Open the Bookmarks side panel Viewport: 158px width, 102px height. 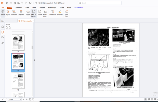pyautogui.click(x=3, y=27)
